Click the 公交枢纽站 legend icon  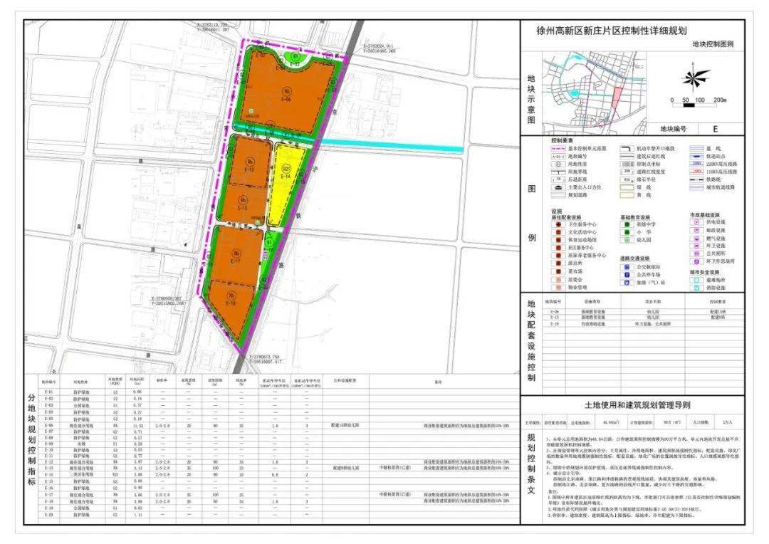click(627, 267)
